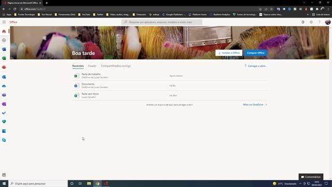The image size is (332, 187).
Task: Open Financeiro bookmark folder
Action: coord(140,15)
